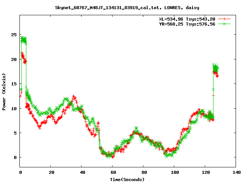Click the y-axis tick label 10
The width and height of the screenshot is (244, 183).
14,108
